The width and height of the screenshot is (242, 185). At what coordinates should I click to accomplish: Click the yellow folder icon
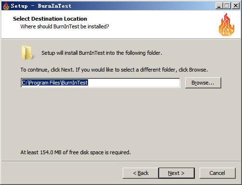(x=27, y=53)
